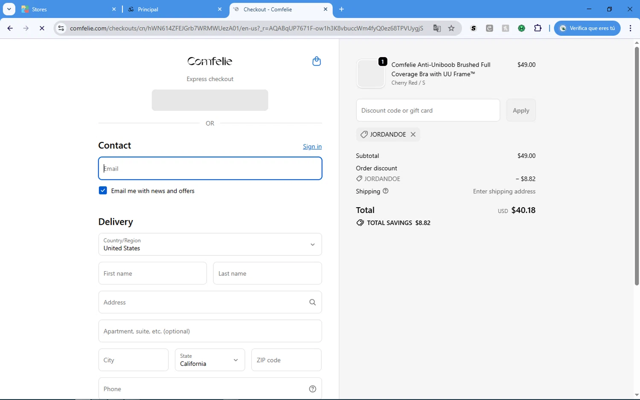Close the Checkout - Comfelie tab
The width and height of the screenshot is (640, 400).
tap(326, 9)
